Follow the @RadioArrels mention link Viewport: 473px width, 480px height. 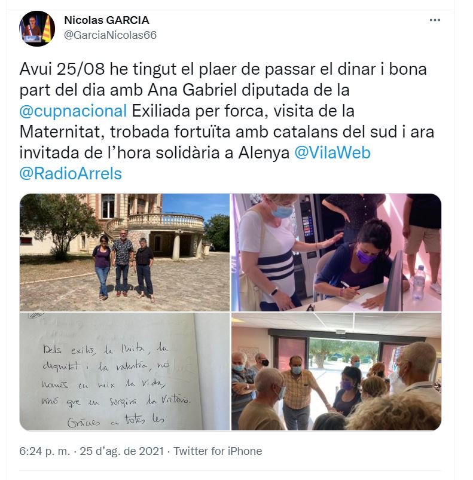coord(71,173)
